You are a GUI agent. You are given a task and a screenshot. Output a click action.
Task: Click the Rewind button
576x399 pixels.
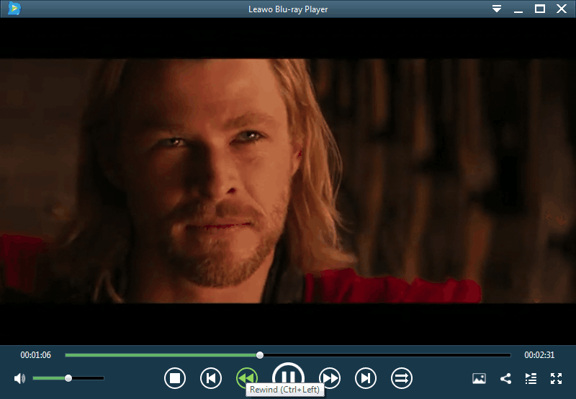(246, 377)
